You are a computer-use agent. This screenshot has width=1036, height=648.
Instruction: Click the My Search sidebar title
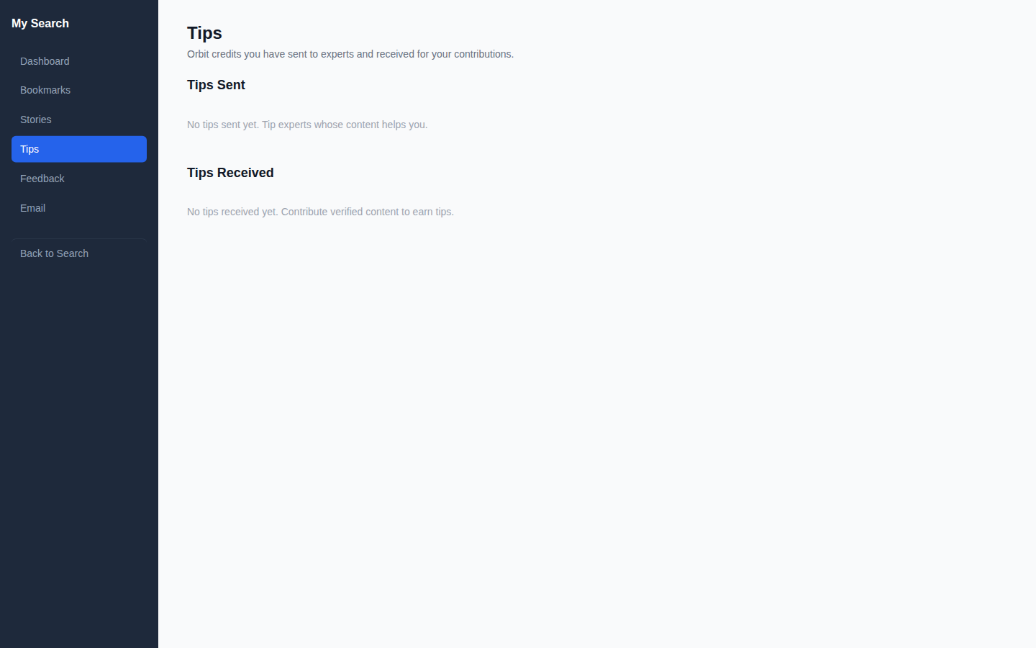pyautogui.click(x=40, y=23)
